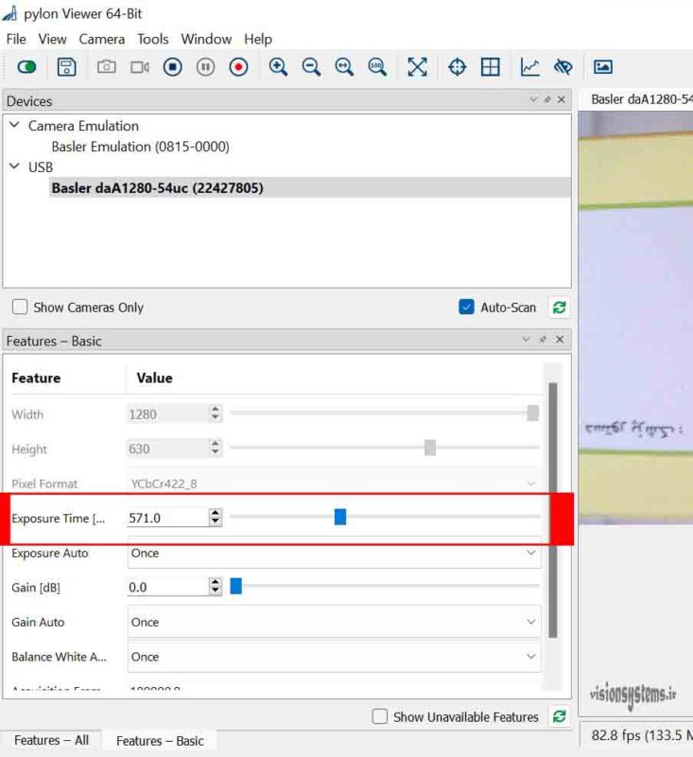The width and height of the screenshot is (693, 757).
Task: Show crosshair overlay icon
Action: [457, 66]
